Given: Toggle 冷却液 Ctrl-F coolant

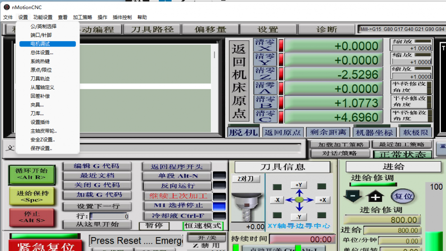Looking at the screenshot, I should tap(177, 216).
